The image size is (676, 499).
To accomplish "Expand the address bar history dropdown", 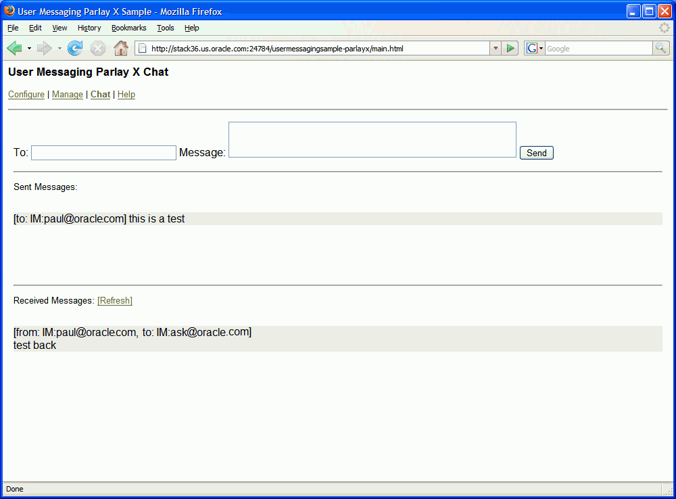I will click(x=496, y=48).
